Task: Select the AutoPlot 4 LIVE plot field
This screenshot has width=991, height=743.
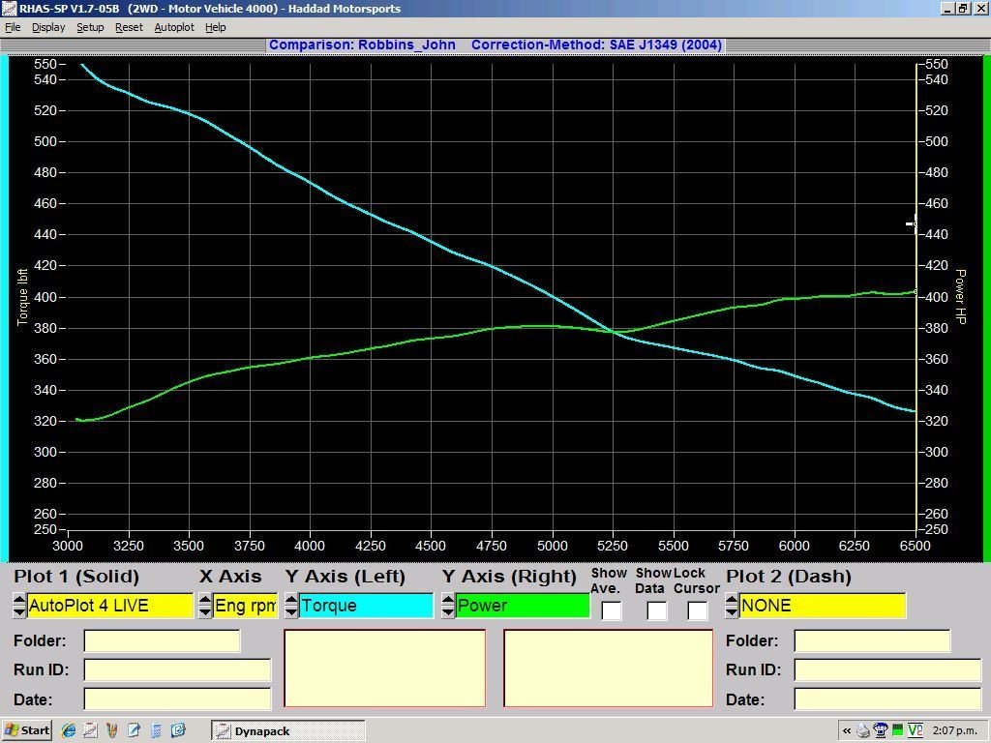Action: click(110, 606)
